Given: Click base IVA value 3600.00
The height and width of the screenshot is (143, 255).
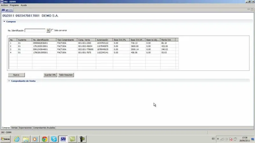Looking at the screenshot, I should point(135,46).
